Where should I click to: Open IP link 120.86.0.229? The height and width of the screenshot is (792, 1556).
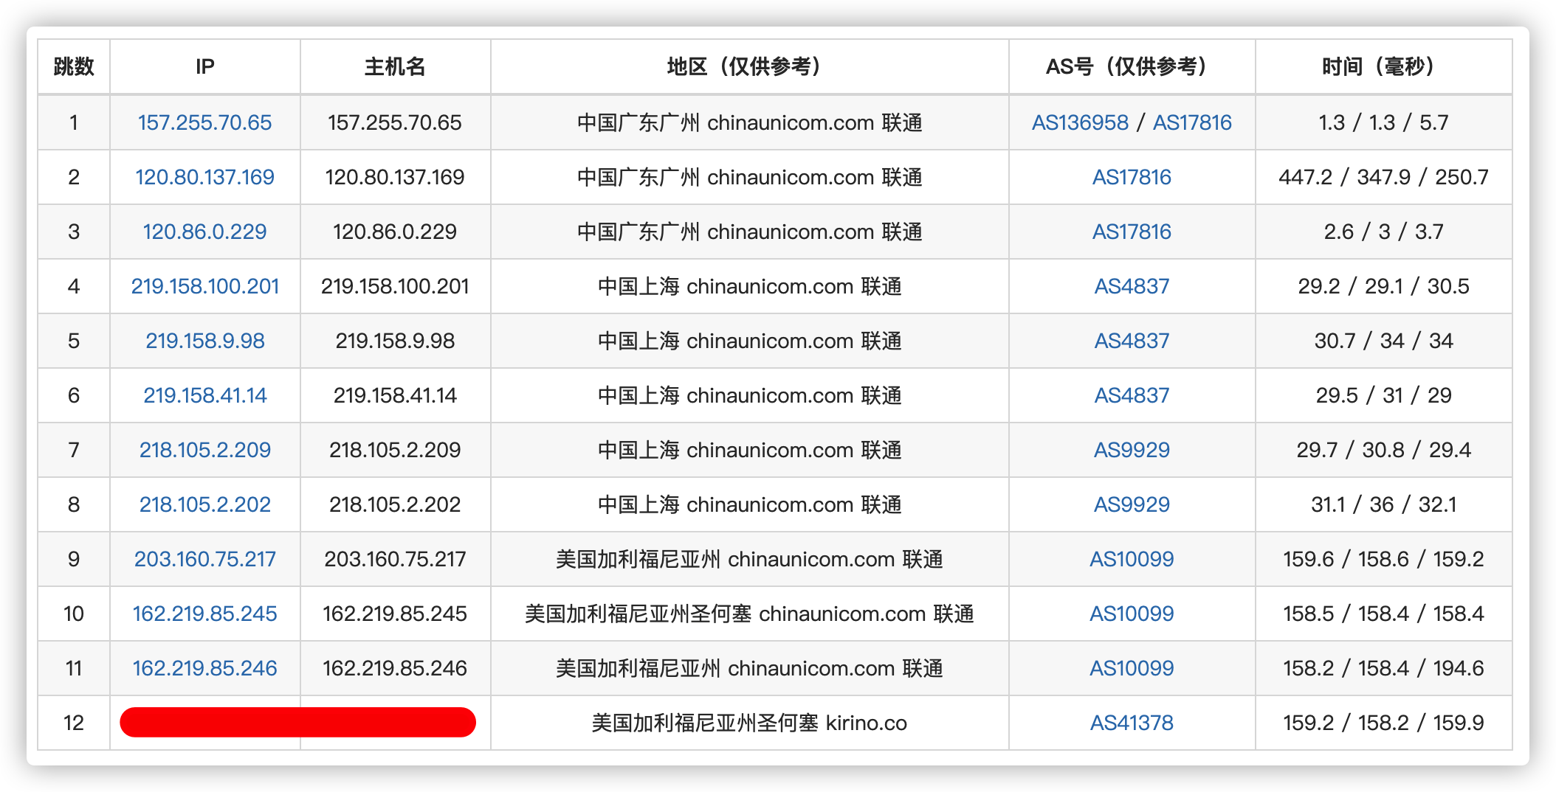[x=204, y=232]
